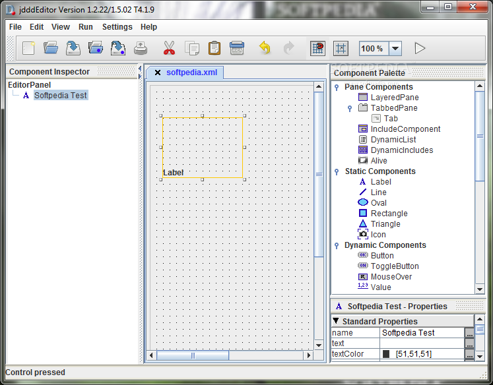
Task: Click the name property ellipsis button
Action: pyautogui.click(x=469, y=332)
